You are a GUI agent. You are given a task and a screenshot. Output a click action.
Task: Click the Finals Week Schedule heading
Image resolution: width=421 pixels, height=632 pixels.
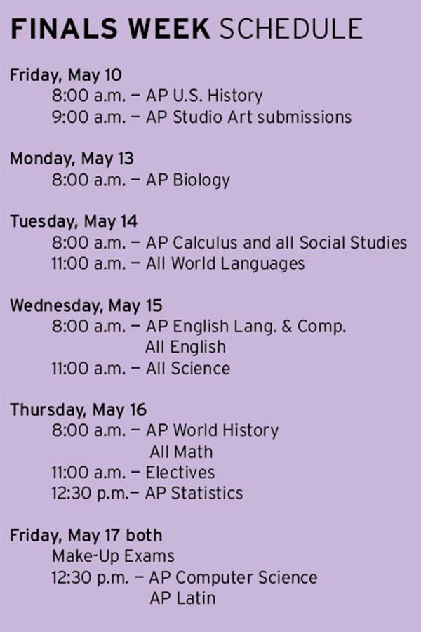coord(187,29)
